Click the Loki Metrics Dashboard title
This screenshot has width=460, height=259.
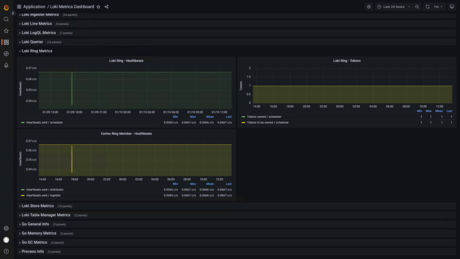(x=72, y=7)
